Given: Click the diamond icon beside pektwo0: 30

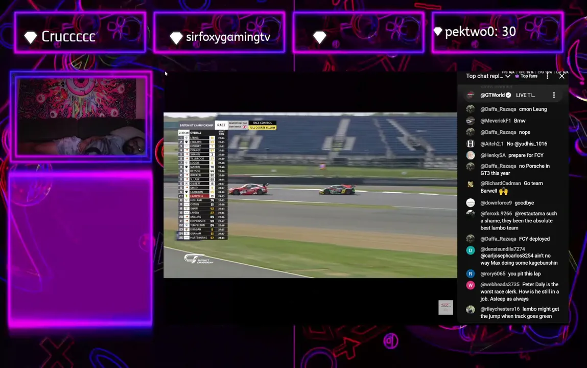Looking at the screenshot, I should coord(438,32).
